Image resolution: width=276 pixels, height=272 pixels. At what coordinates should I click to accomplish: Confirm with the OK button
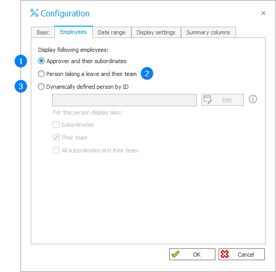pos(192,254)
